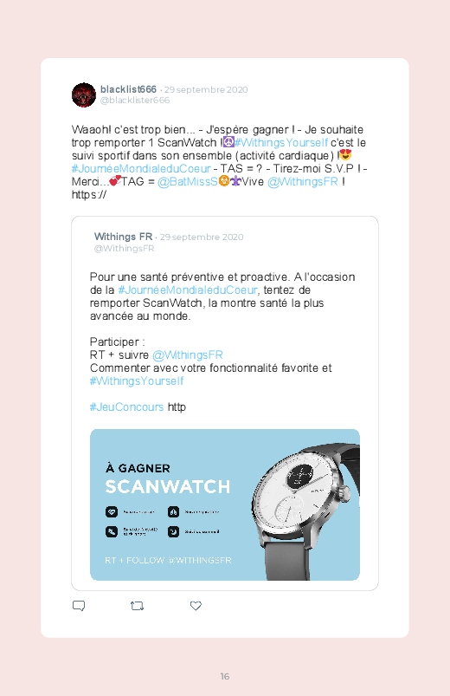Click the ScanWatch promotional image
Image resolution: width=450 pixels, height=696 pixels.
click(x=225, y=504)
